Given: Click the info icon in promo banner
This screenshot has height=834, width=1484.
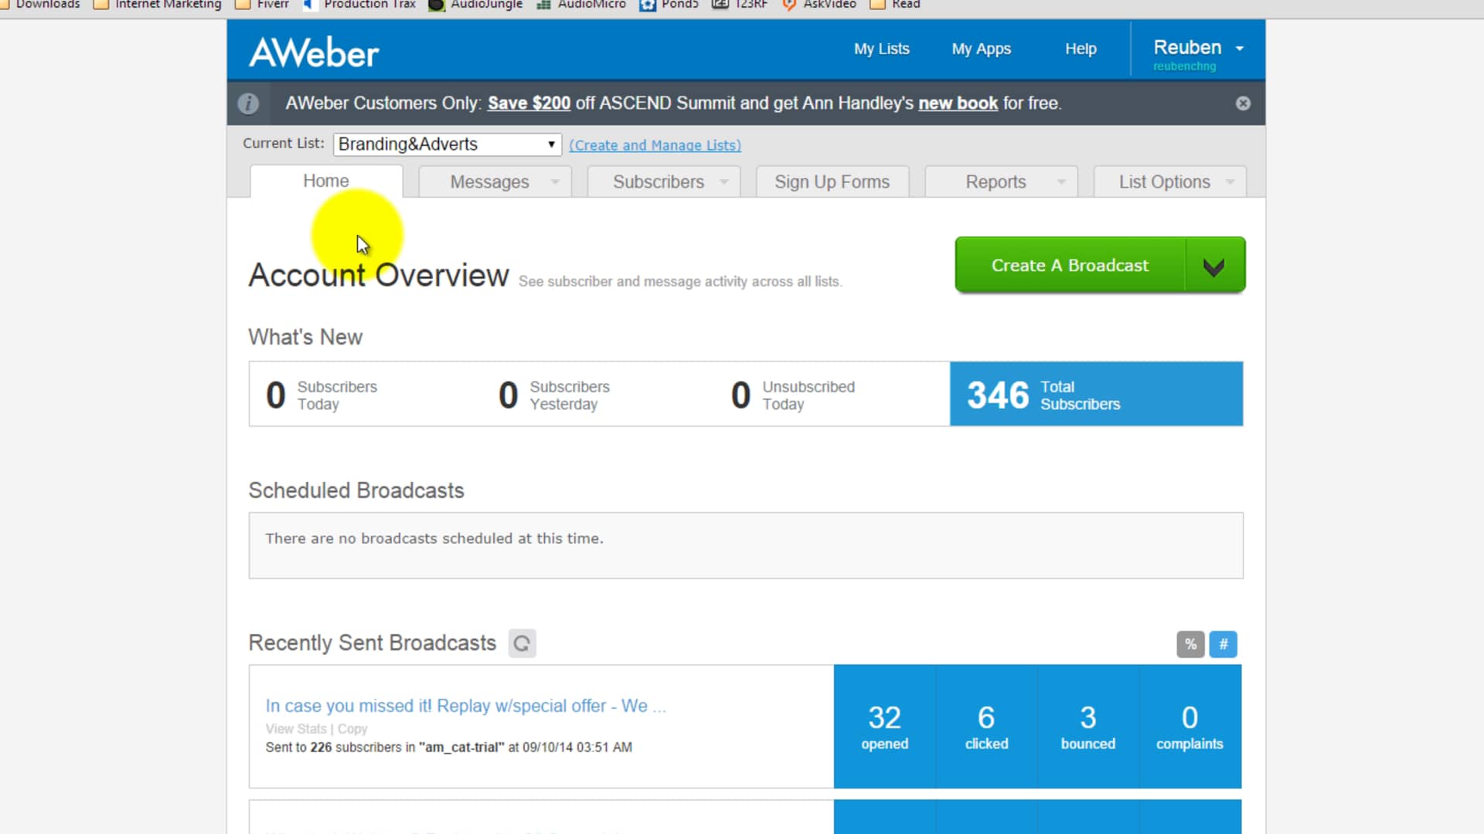Looking at the screenshot, I should (x=248, y=103).
